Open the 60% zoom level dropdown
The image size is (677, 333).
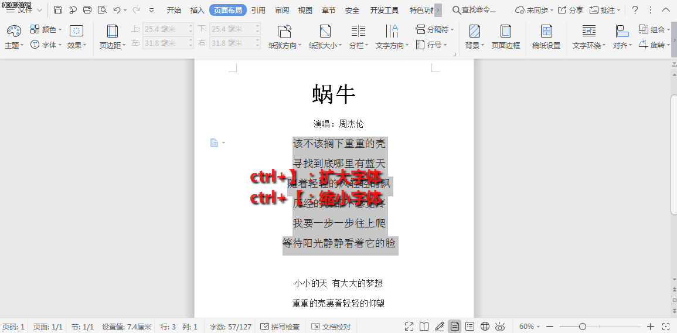(529, 327)
